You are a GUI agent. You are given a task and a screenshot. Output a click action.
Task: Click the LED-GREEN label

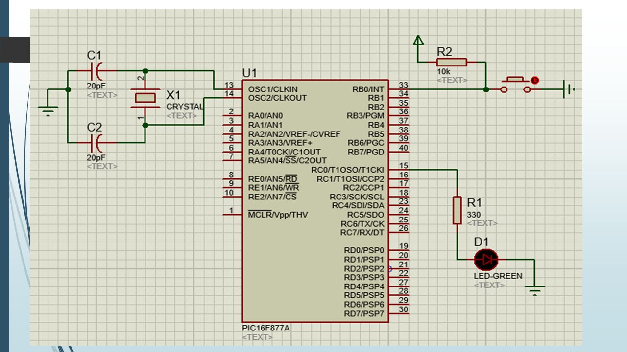pyautogui.click(x=498, y=276)
